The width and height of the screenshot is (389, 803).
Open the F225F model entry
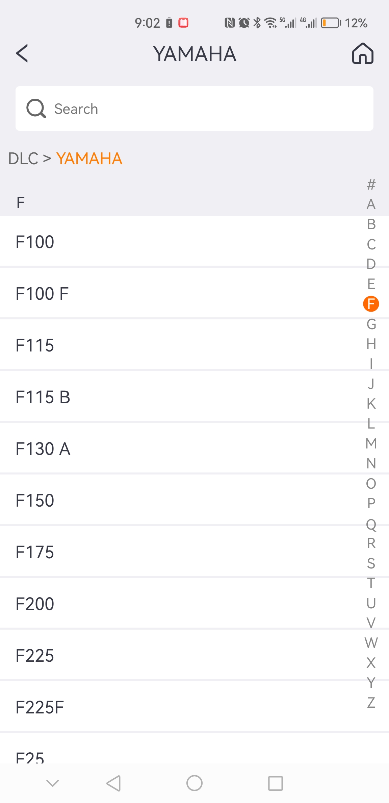coord(194,707)
